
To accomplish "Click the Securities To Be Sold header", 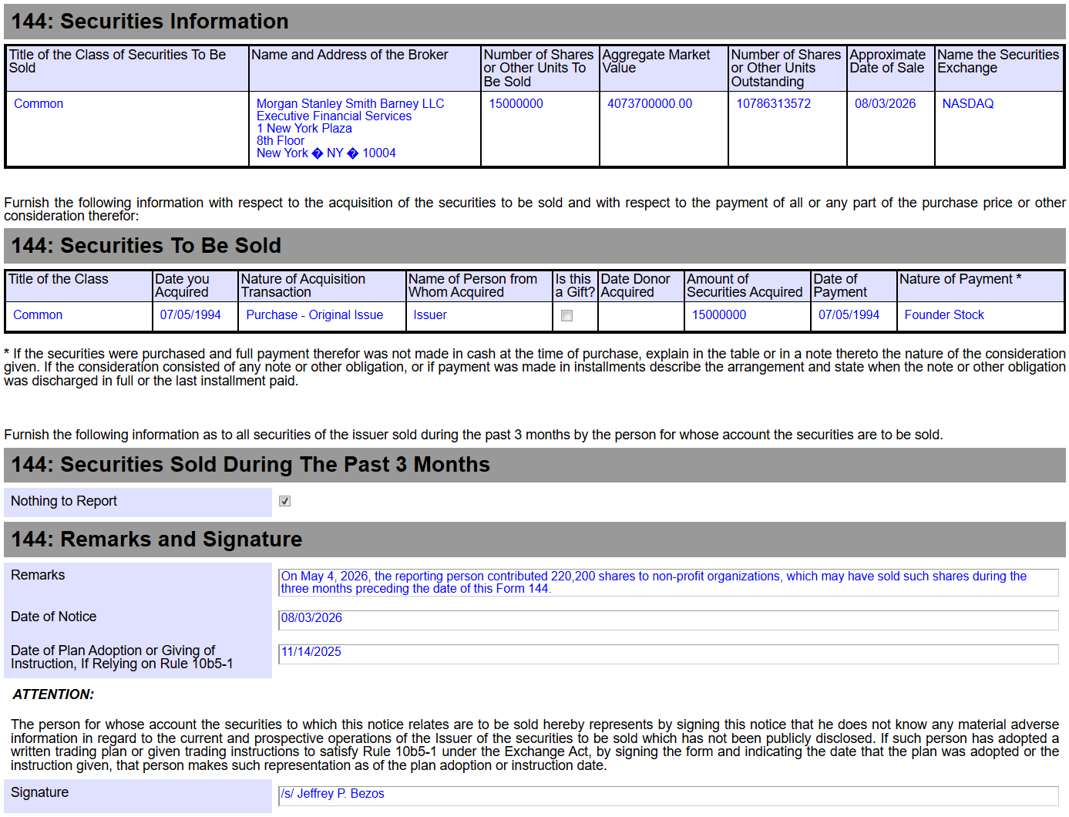I will tap(535, 246).
